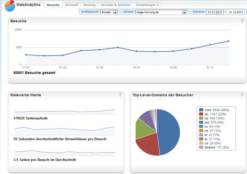Open help for the Besuche panel

click(x=242, y=21)
